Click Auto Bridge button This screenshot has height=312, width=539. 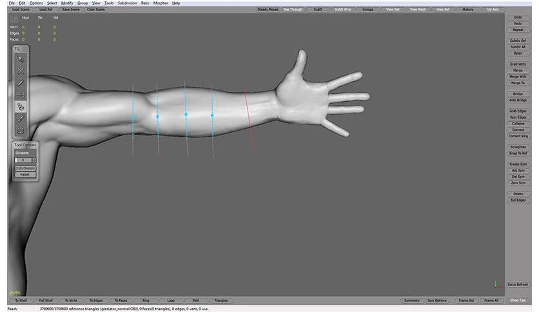click(518, 101)
